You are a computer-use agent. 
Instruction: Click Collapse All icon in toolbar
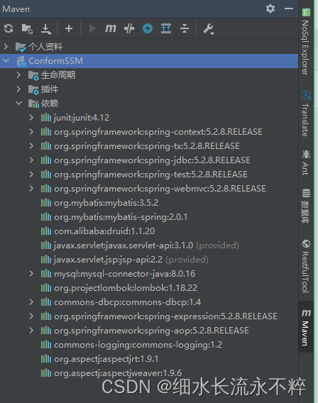pos(185,28)
